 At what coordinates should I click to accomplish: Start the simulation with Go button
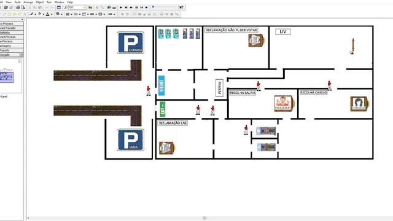[x=121, y=7]
